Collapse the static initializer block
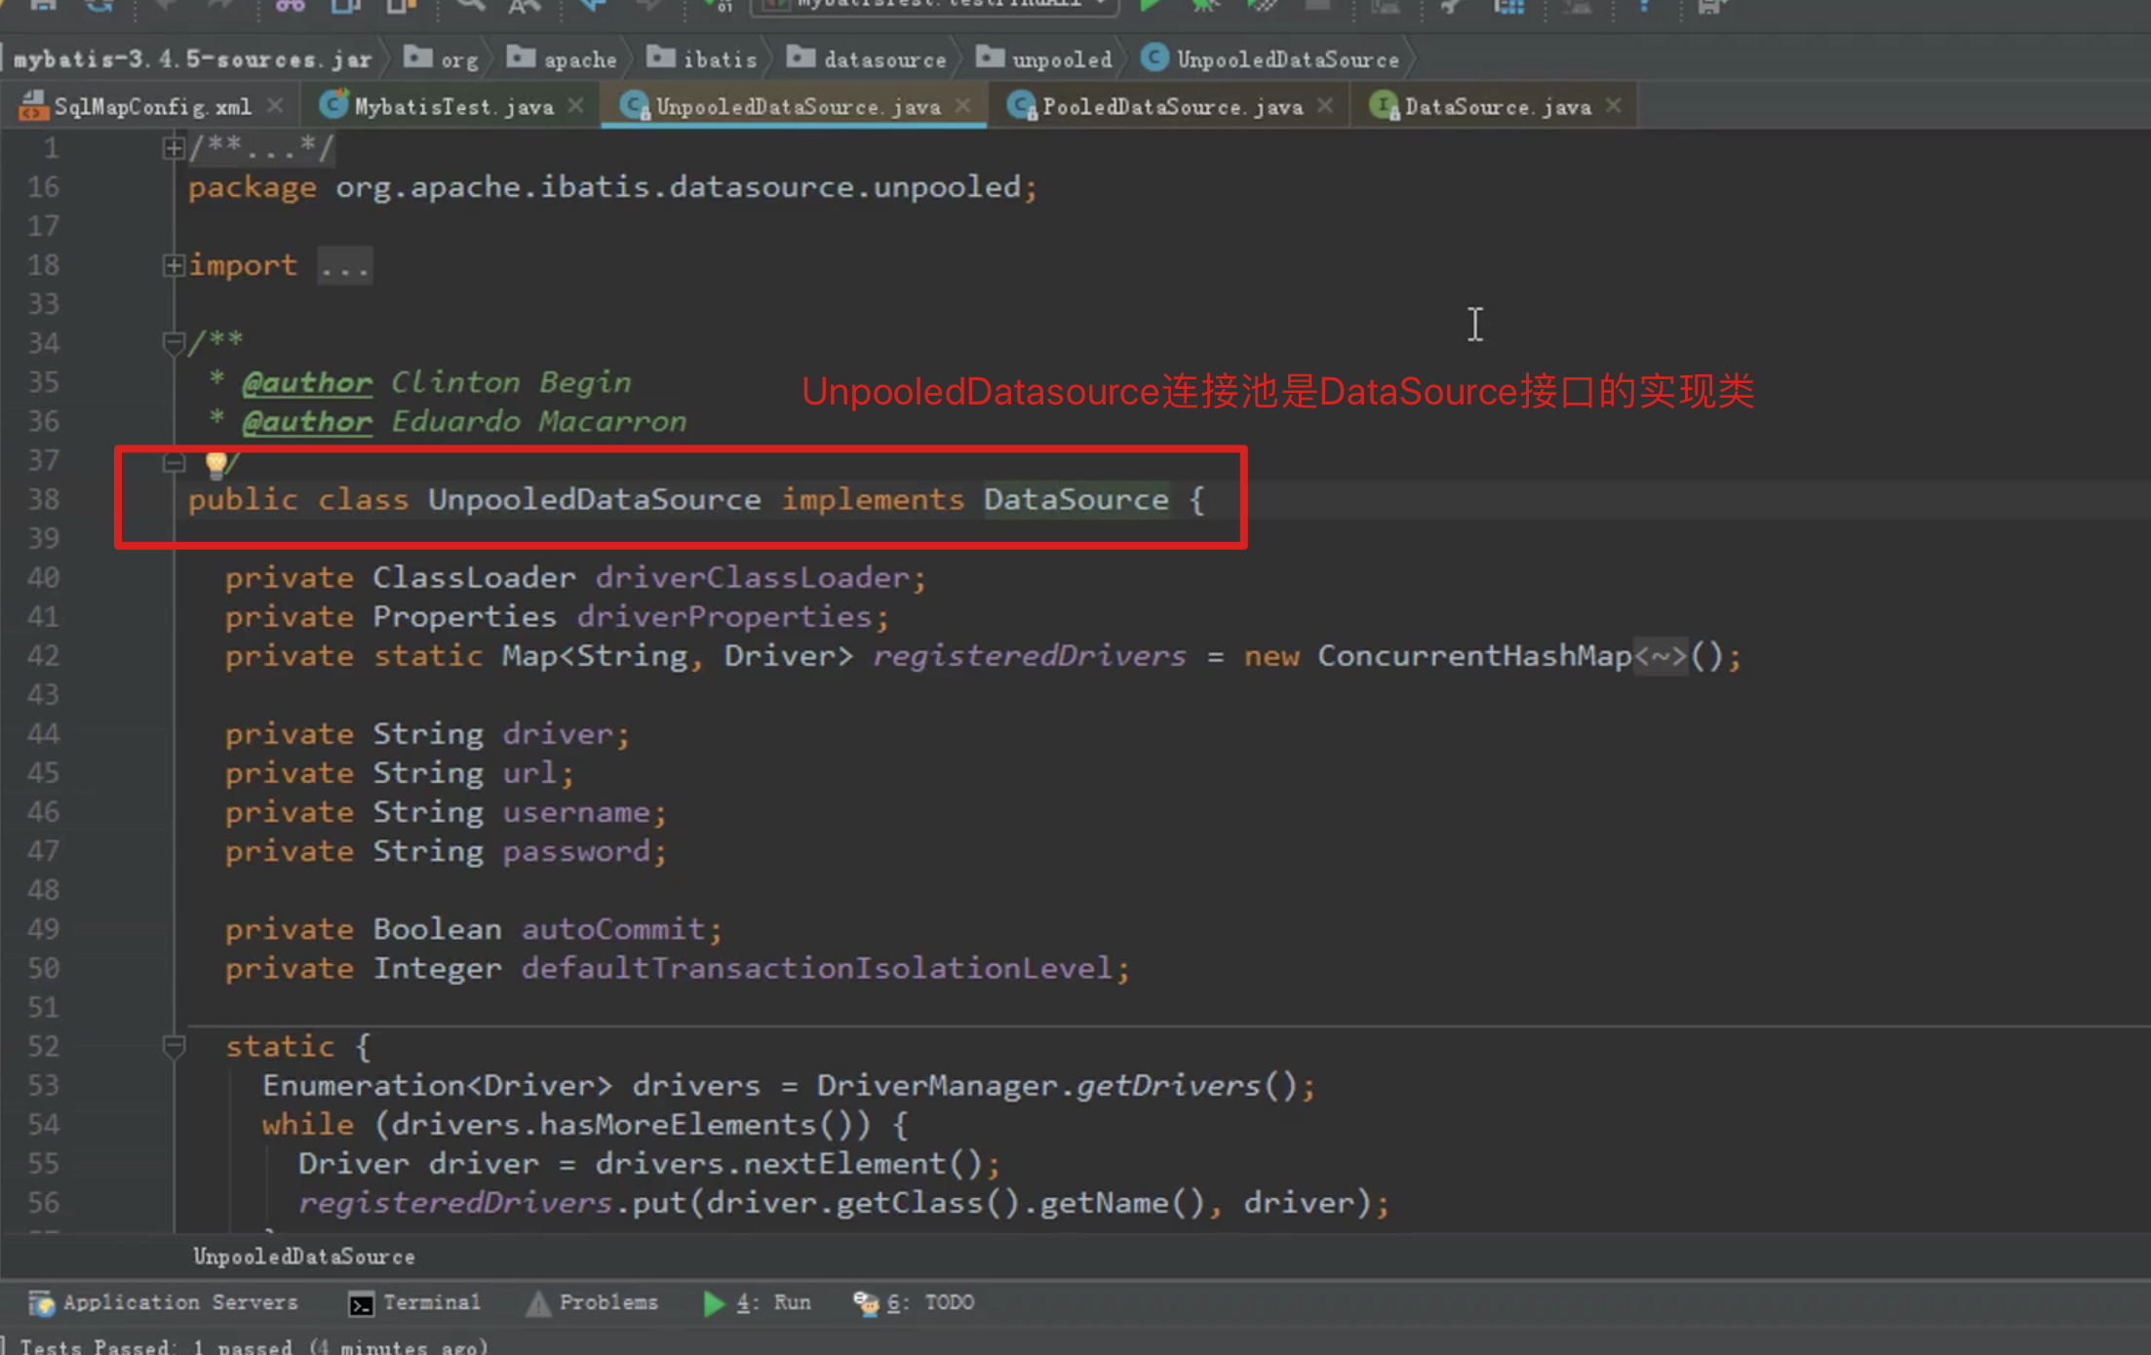 [x=174, y=1046]
